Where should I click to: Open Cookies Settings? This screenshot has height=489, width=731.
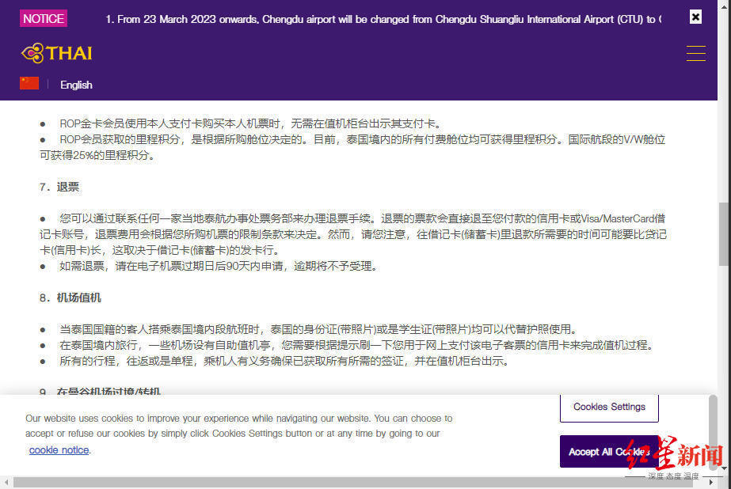click(609, 407)
